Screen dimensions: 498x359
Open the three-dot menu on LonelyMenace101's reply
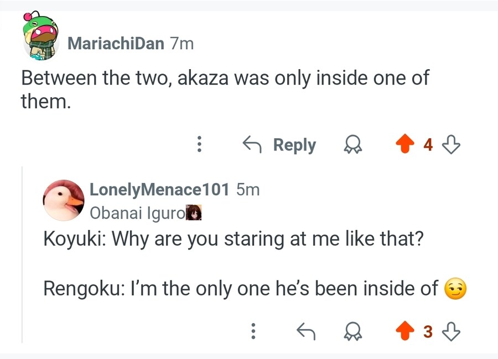[253, 331]
